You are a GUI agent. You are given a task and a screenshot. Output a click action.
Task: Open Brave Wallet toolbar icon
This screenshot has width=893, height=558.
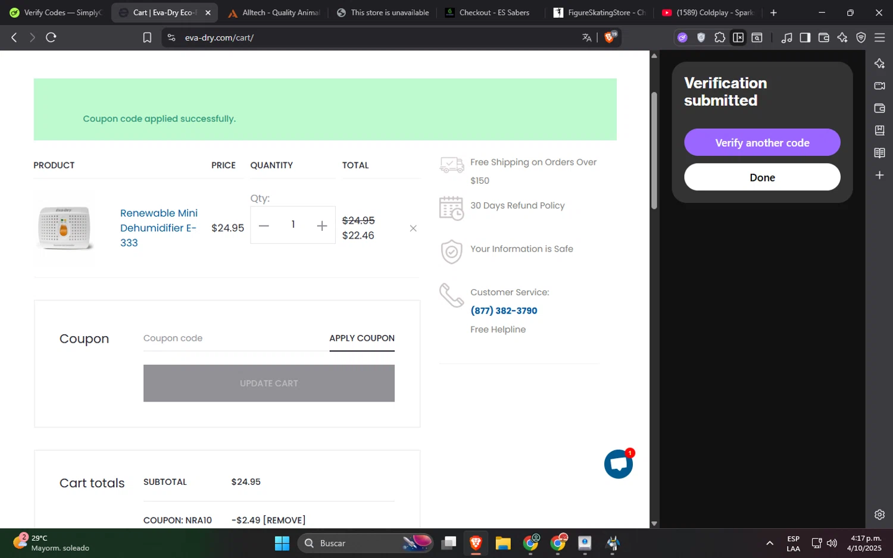pyautogui.click(x=824, y=37)
